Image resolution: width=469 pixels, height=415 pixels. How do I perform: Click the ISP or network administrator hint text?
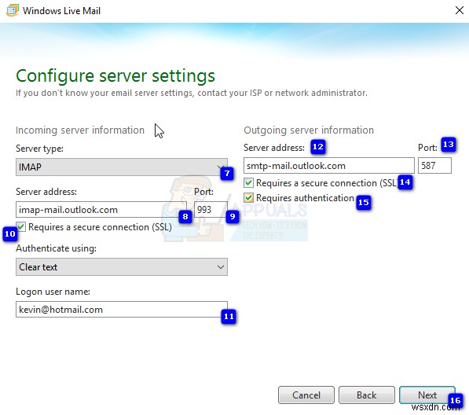pos(192,93)
